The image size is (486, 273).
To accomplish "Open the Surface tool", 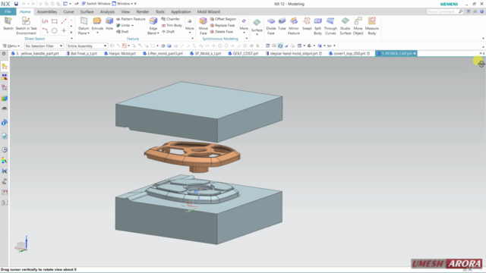I will coord(257,25).
